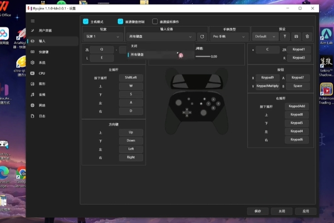The image size is (334, 223).
Task: Toggle the 直通键盘控制 checkbox
Action: (x=120, y=22)
